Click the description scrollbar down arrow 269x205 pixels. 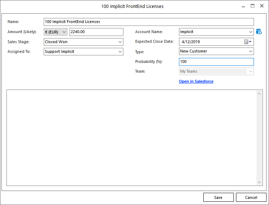[259, 182]
